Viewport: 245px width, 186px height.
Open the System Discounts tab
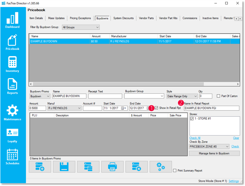coord(123,18)
